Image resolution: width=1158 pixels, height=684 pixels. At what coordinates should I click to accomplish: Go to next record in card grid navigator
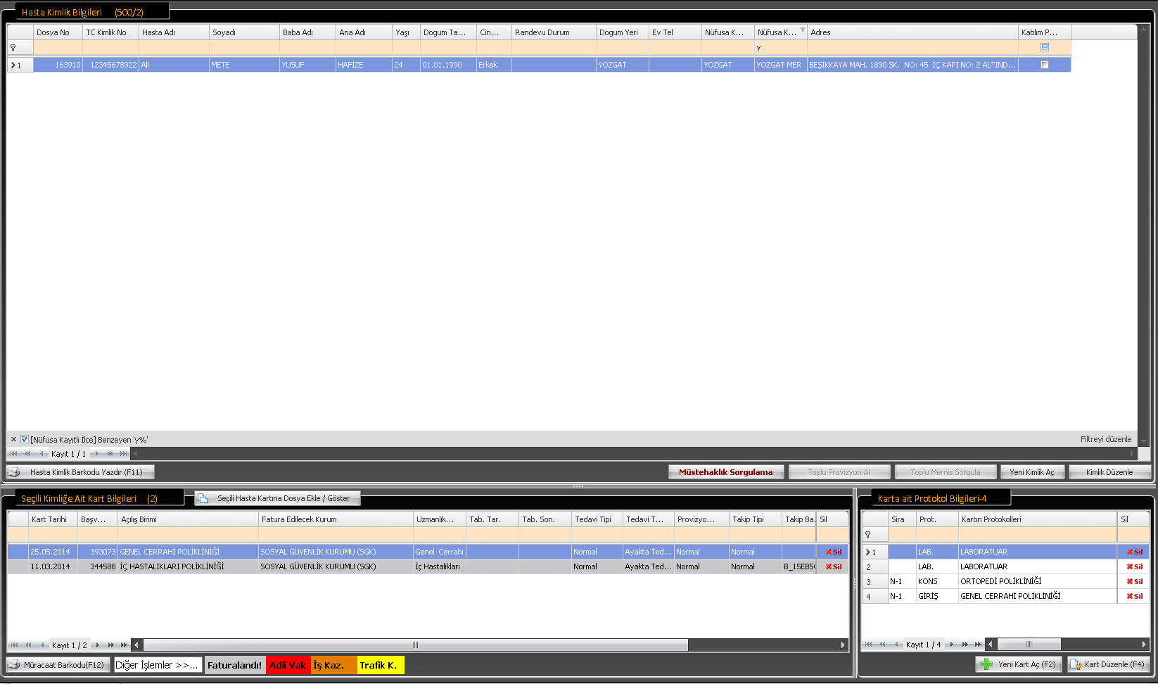point(98,645)
